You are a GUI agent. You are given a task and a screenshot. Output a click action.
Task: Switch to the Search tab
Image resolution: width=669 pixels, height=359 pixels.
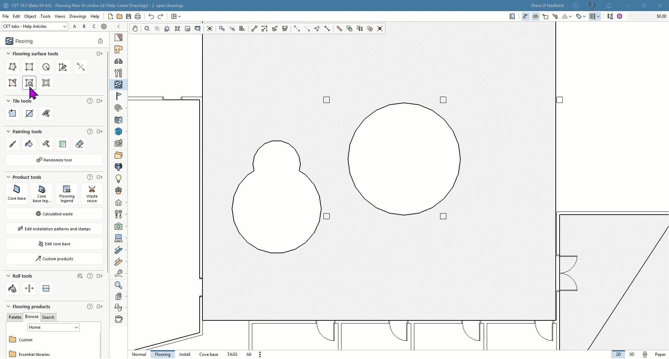(x=48, y=317)
